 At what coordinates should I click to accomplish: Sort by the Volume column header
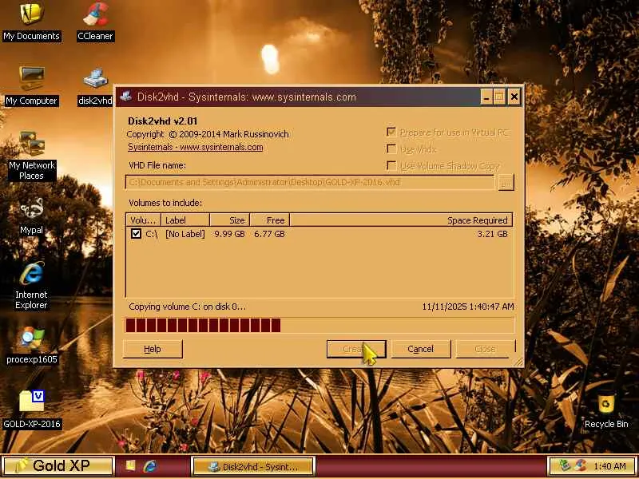pos(143,220)
